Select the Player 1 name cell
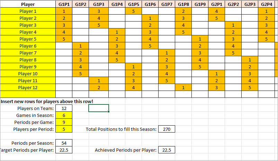This screenshot has height=161, width=278. pyautogui.click(x=28, y=11)
